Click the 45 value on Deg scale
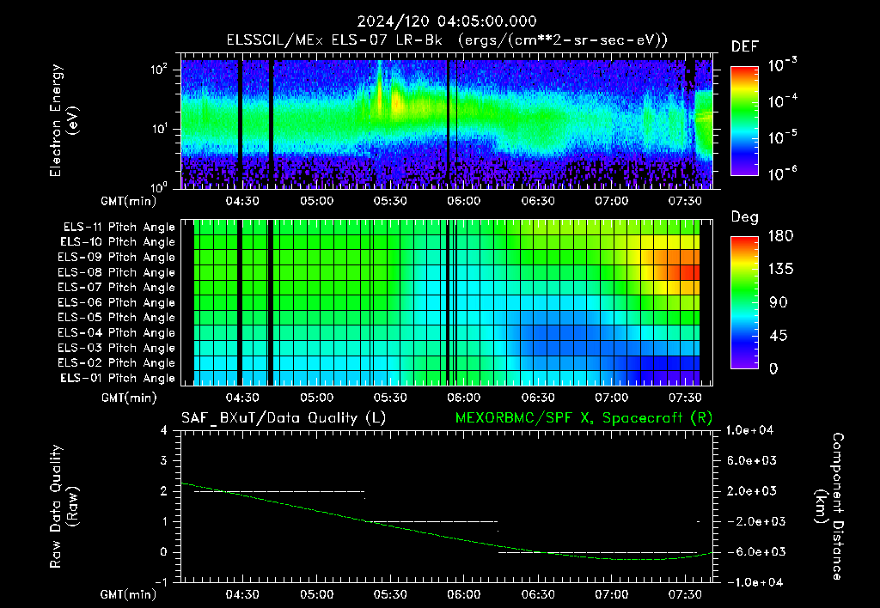The height and width of the screenshot is (608, 880). pyautogui.click(x=777, y=336)
